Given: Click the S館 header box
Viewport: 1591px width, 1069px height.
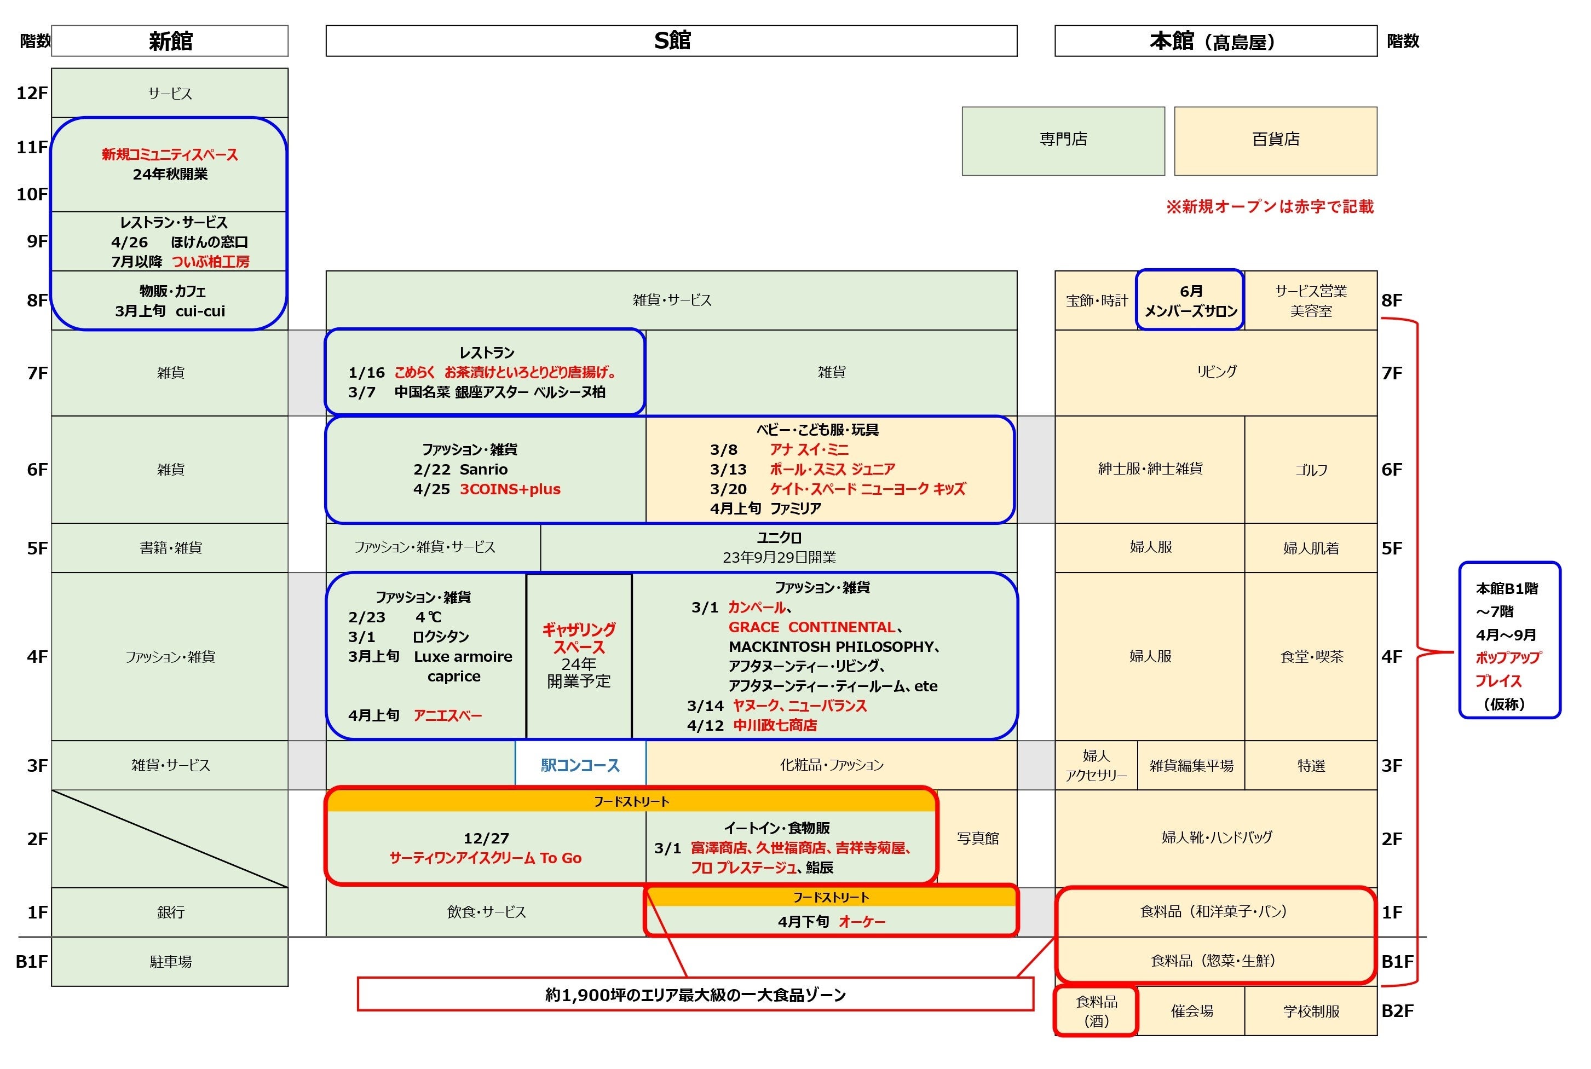Looking at the screenshot, I should click(671, 41).
